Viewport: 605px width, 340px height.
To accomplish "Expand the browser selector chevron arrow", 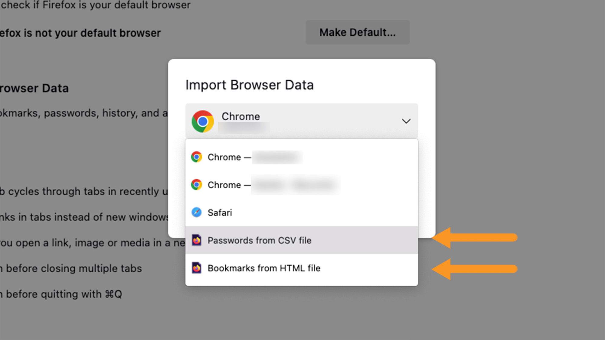I will pos(406,121).
